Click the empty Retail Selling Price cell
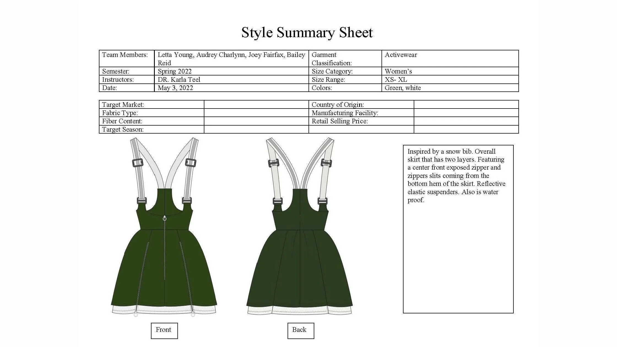 coord(466,121)
